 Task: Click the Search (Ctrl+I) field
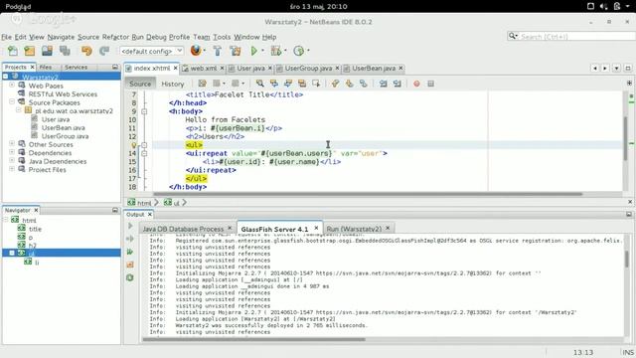click(570, 37)
